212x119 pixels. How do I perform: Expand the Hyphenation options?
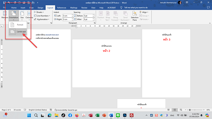(x=42, y=19)
